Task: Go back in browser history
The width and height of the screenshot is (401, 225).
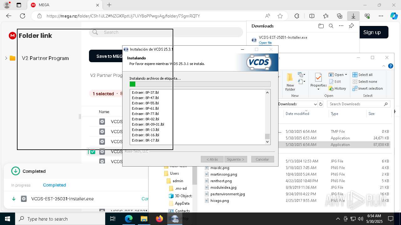Action: (x=9, y=16)
